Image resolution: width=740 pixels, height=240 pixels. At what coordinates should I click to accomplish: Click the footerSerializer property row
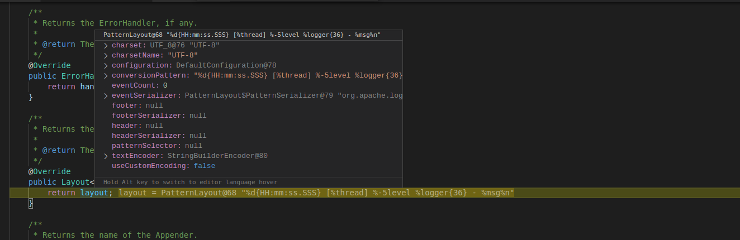tap(159, 116)
